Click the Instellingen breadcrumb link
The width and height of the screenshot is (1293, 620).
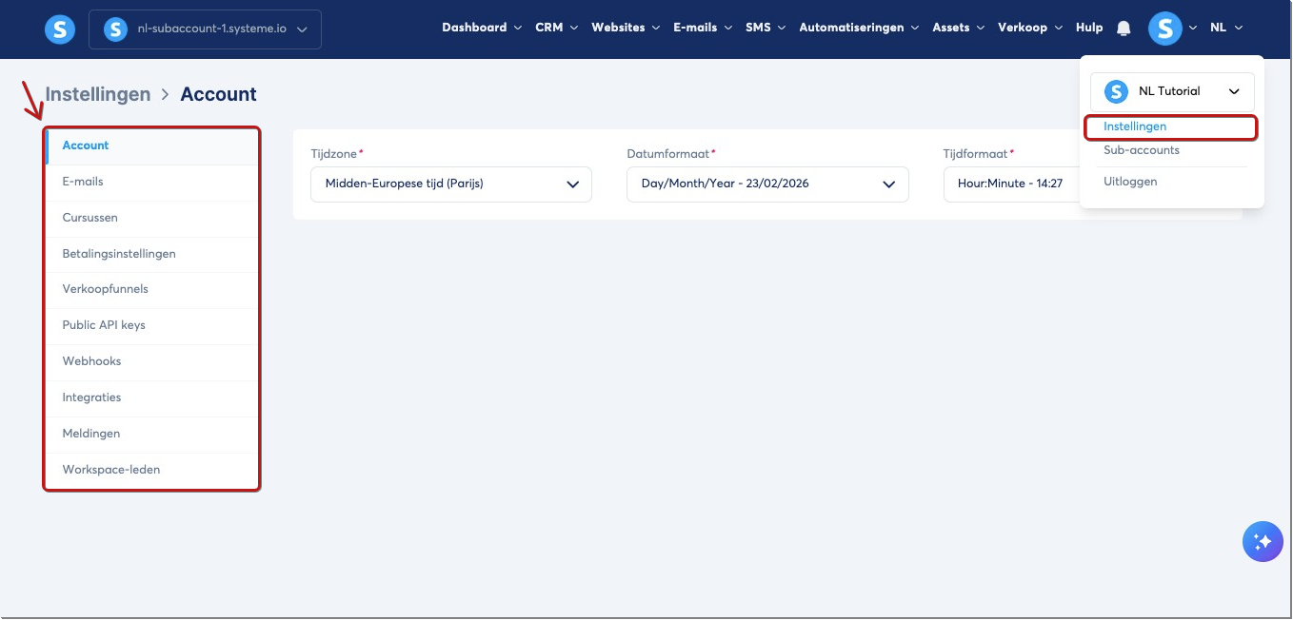[98, 94]
